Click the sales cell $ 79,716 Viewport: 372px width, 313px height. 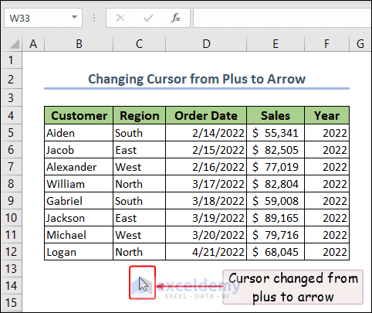[276, 235]
